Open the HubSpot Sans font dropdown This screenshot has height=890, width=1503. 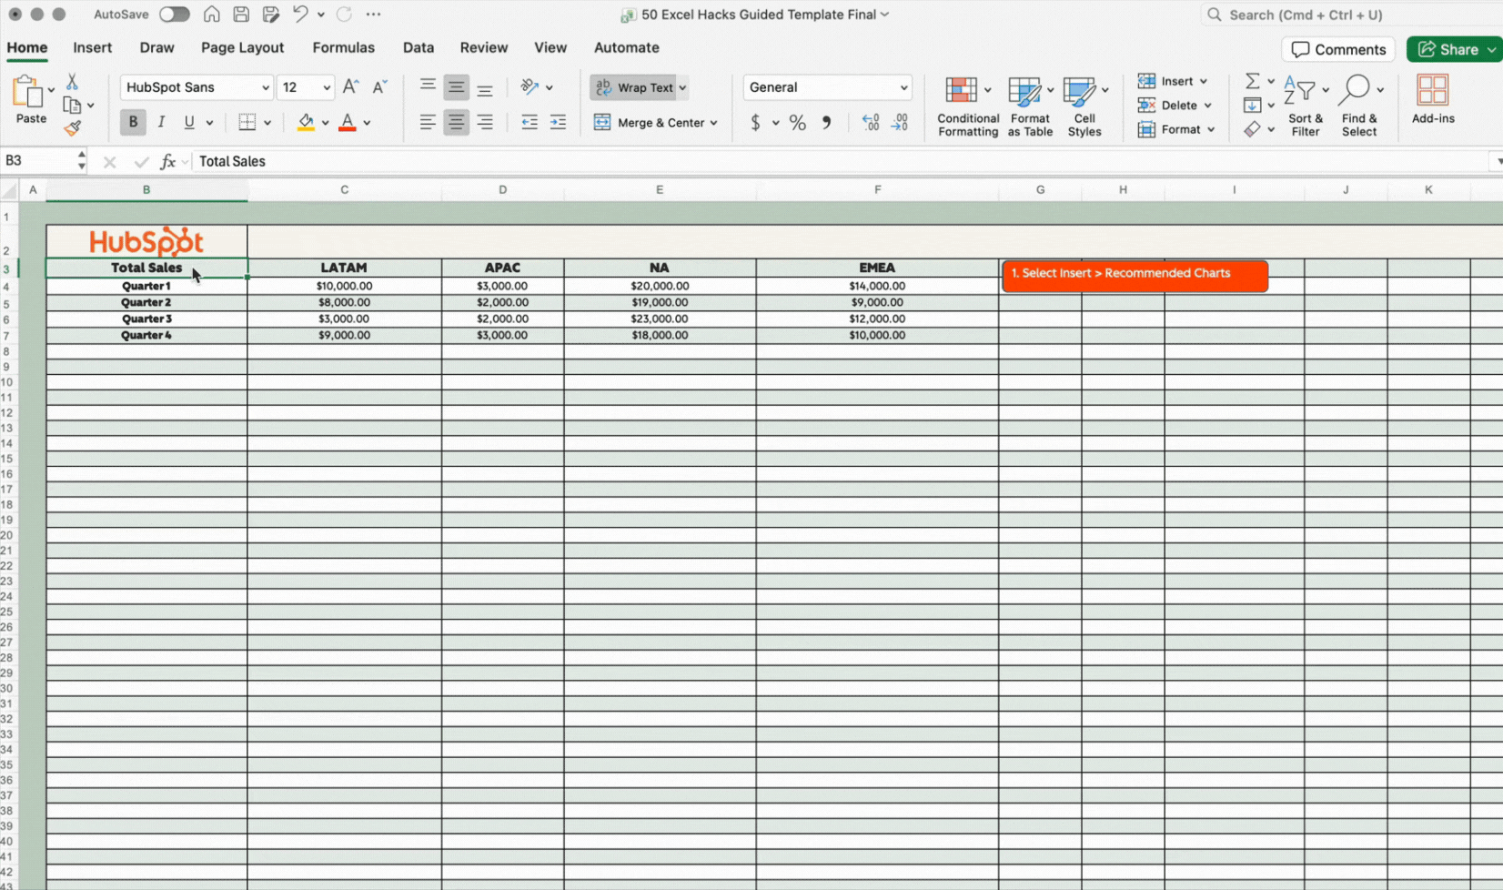265,88
